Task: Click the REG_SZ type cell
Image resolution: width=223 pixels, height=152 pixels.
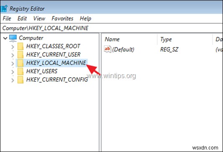Action: pos(169,50)
